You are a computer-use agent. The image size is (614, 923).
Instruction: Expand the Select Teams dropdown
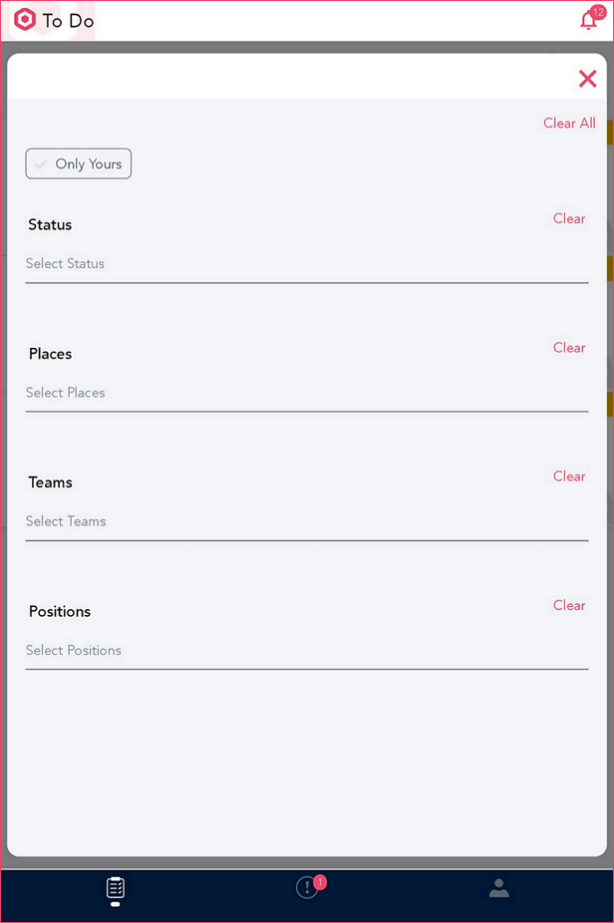(x=307, y=522)
